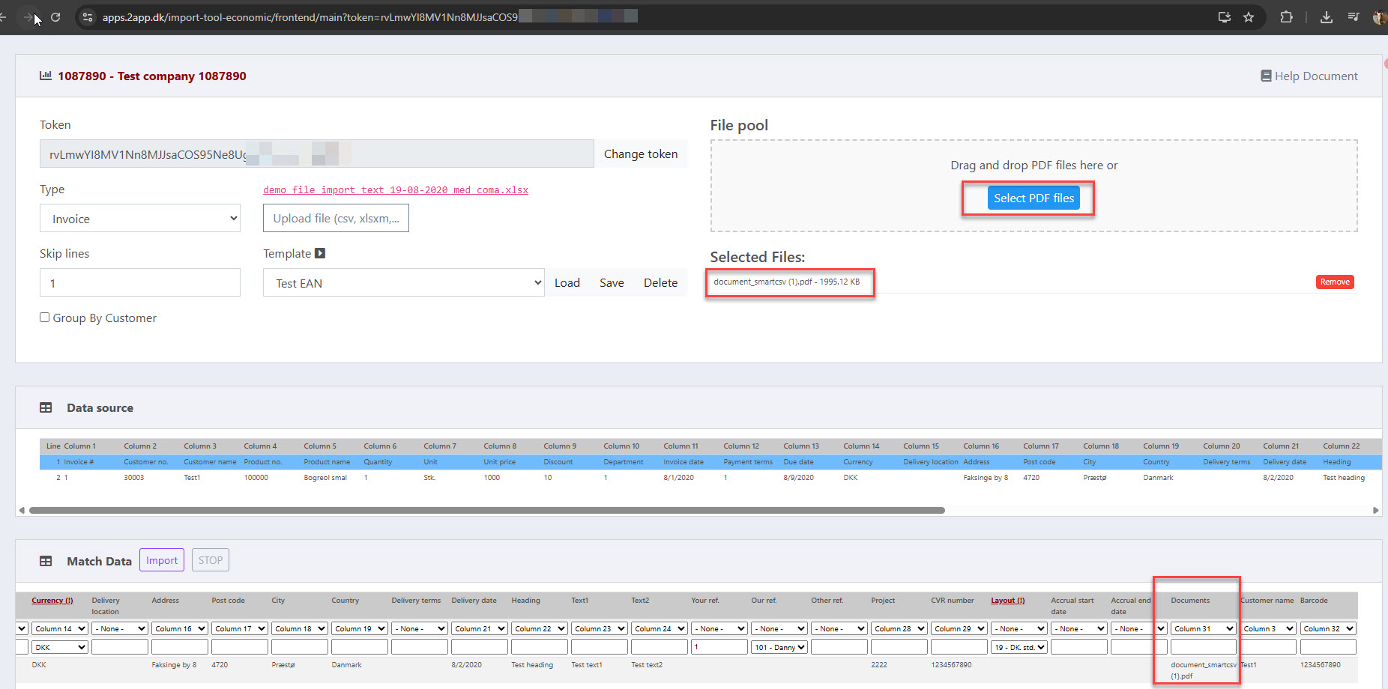
Task: Remove the selected document_smartcsv PDF file
Action: 1334,282
